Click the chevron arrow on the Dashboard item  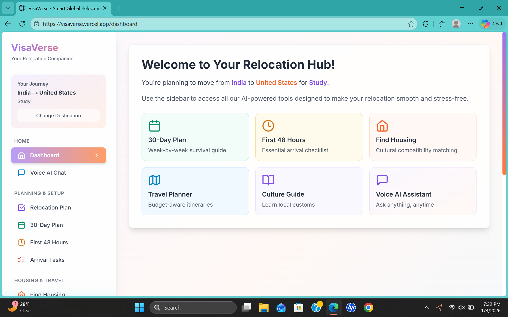coord(97,155)
